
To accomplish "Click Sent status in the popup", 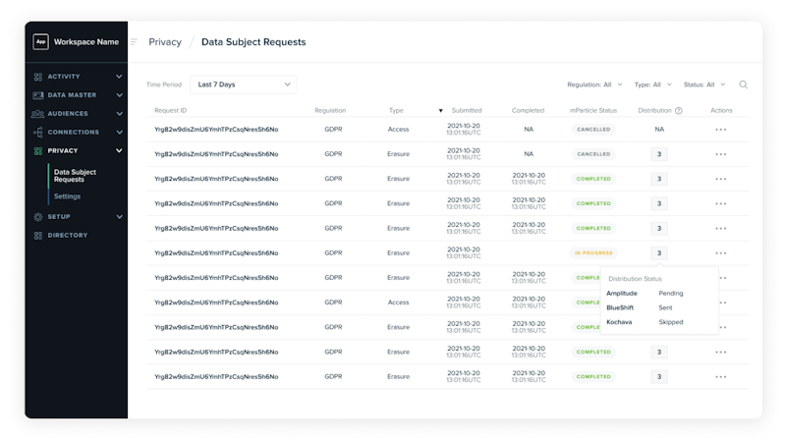I will click(x=665, y=308).
